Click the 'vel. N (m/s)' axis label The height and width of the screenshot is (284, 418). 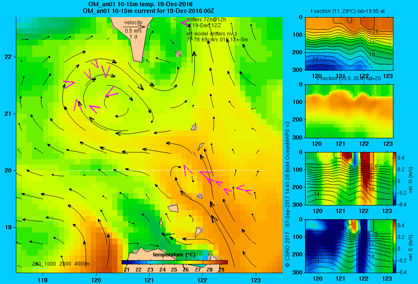[410, 180]
